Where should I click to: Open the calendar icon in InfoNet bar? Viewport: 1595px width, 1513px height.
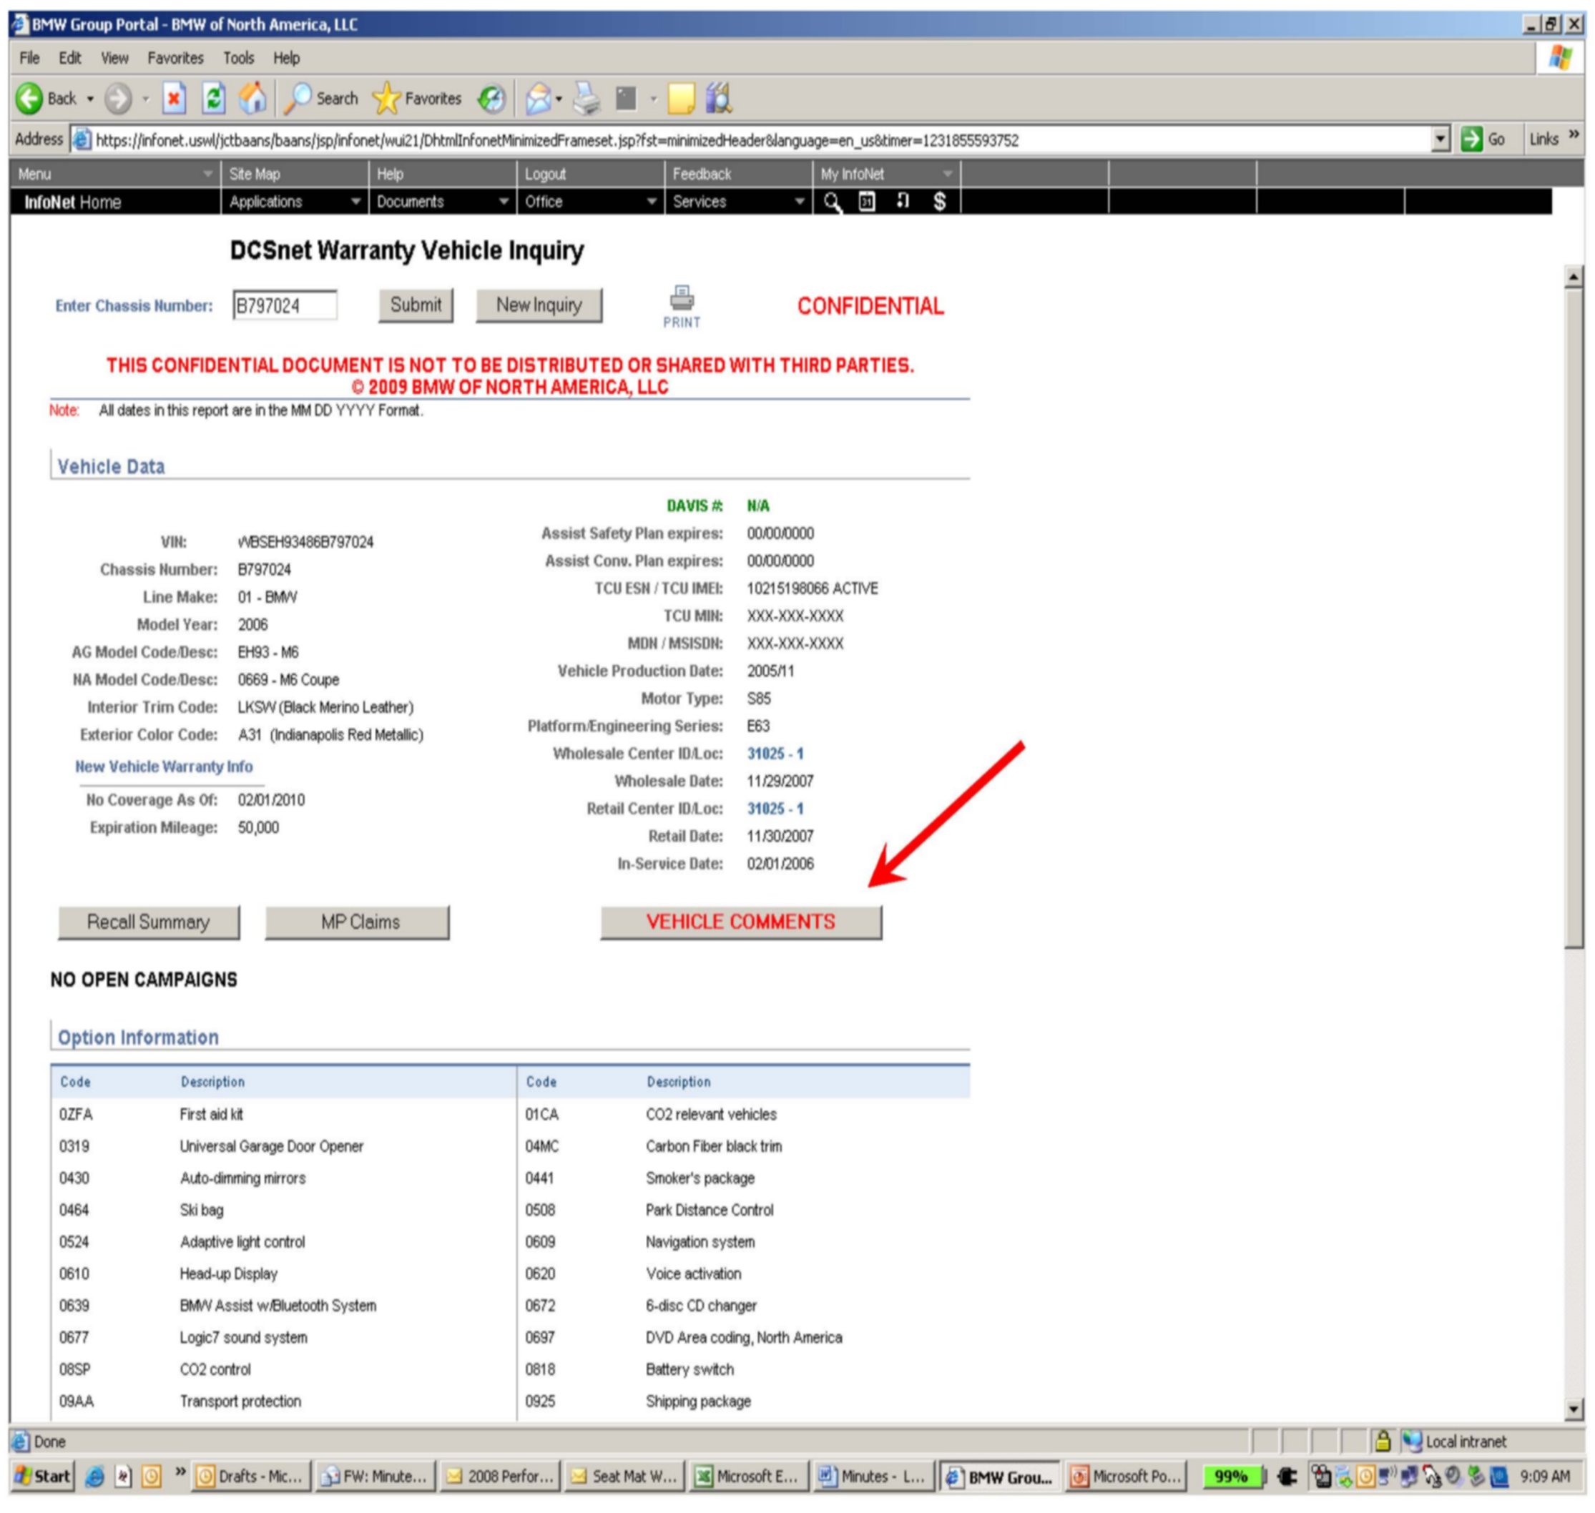(866, 202)
